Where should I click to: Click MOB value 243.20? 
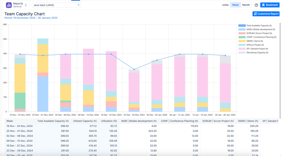tap(152, 131)
